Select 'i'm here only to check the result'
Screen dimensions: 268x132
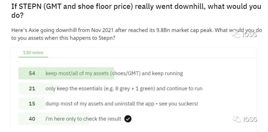pos(83,119)
